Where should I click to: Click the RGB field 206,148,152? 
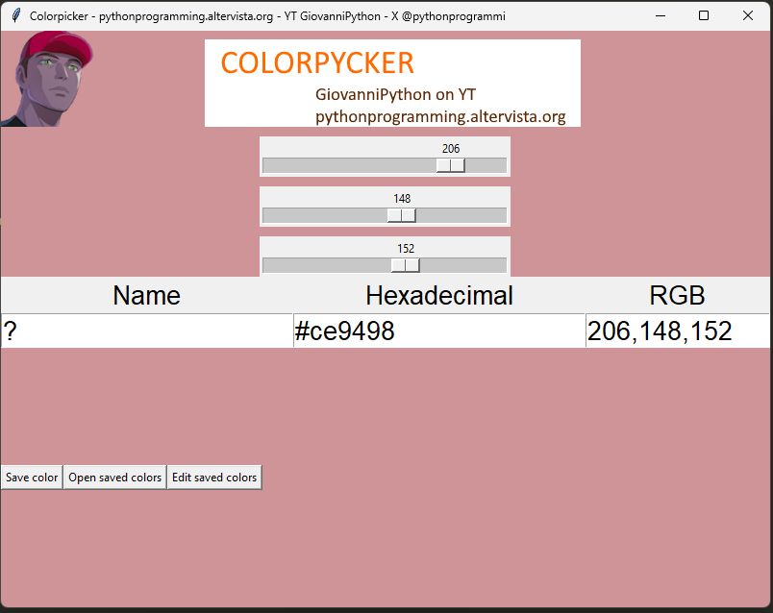point(678,331)
